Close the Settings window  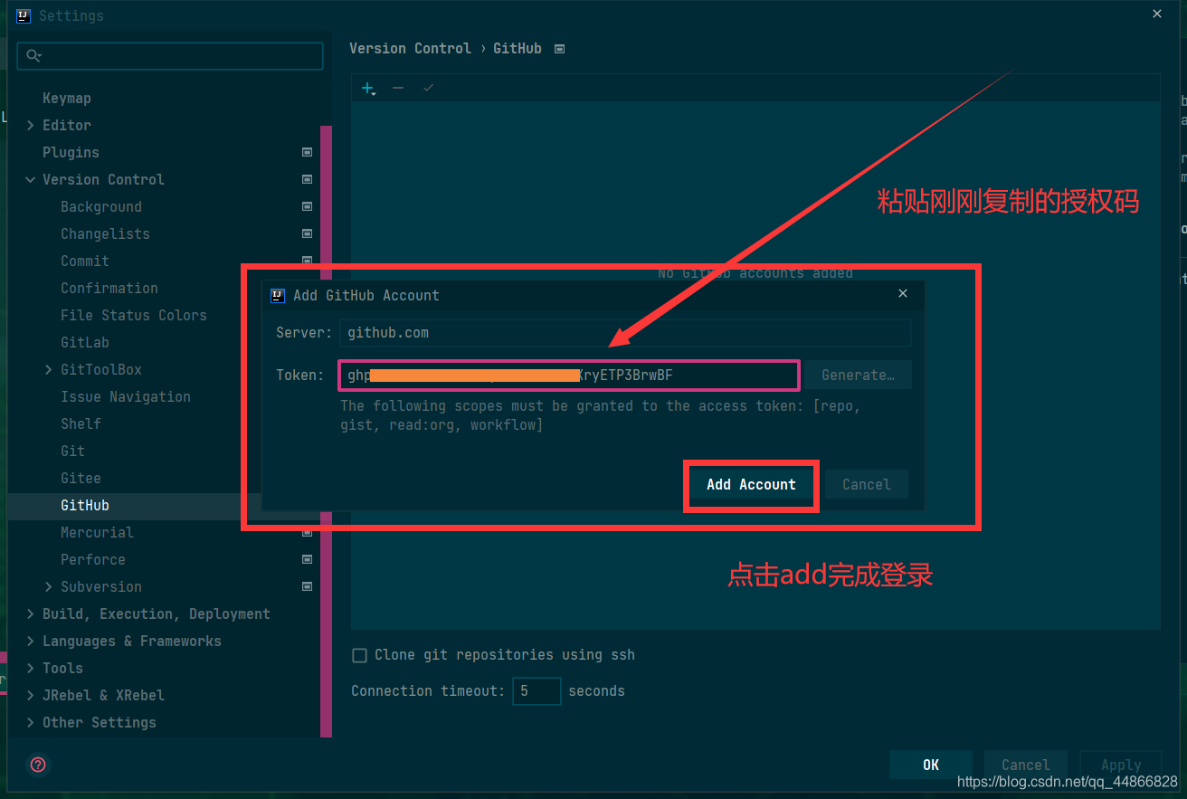1157,14
